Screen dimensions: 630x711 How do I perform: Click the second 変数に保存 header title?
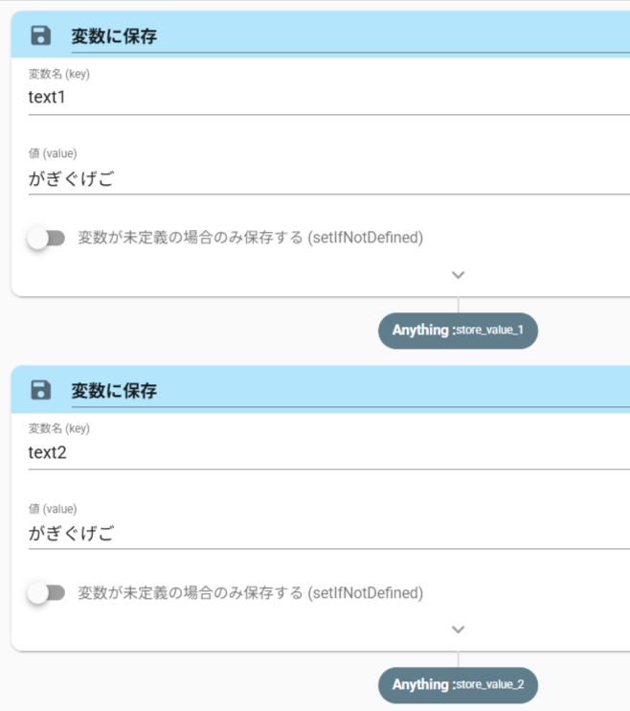click(114, 391)
